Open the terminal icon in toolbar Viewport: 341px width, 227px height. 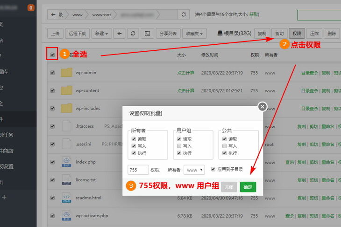147,34
